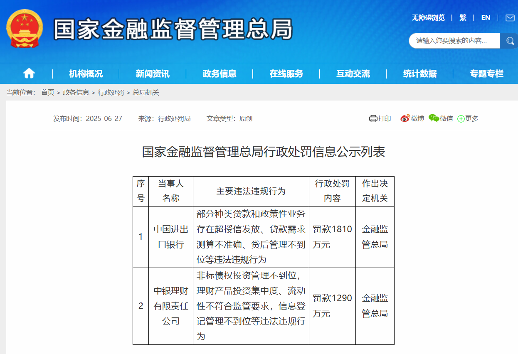Go to 行政处罚 breadcrumb link
This screenshot has width=518, height=354.
click(111, 92)
